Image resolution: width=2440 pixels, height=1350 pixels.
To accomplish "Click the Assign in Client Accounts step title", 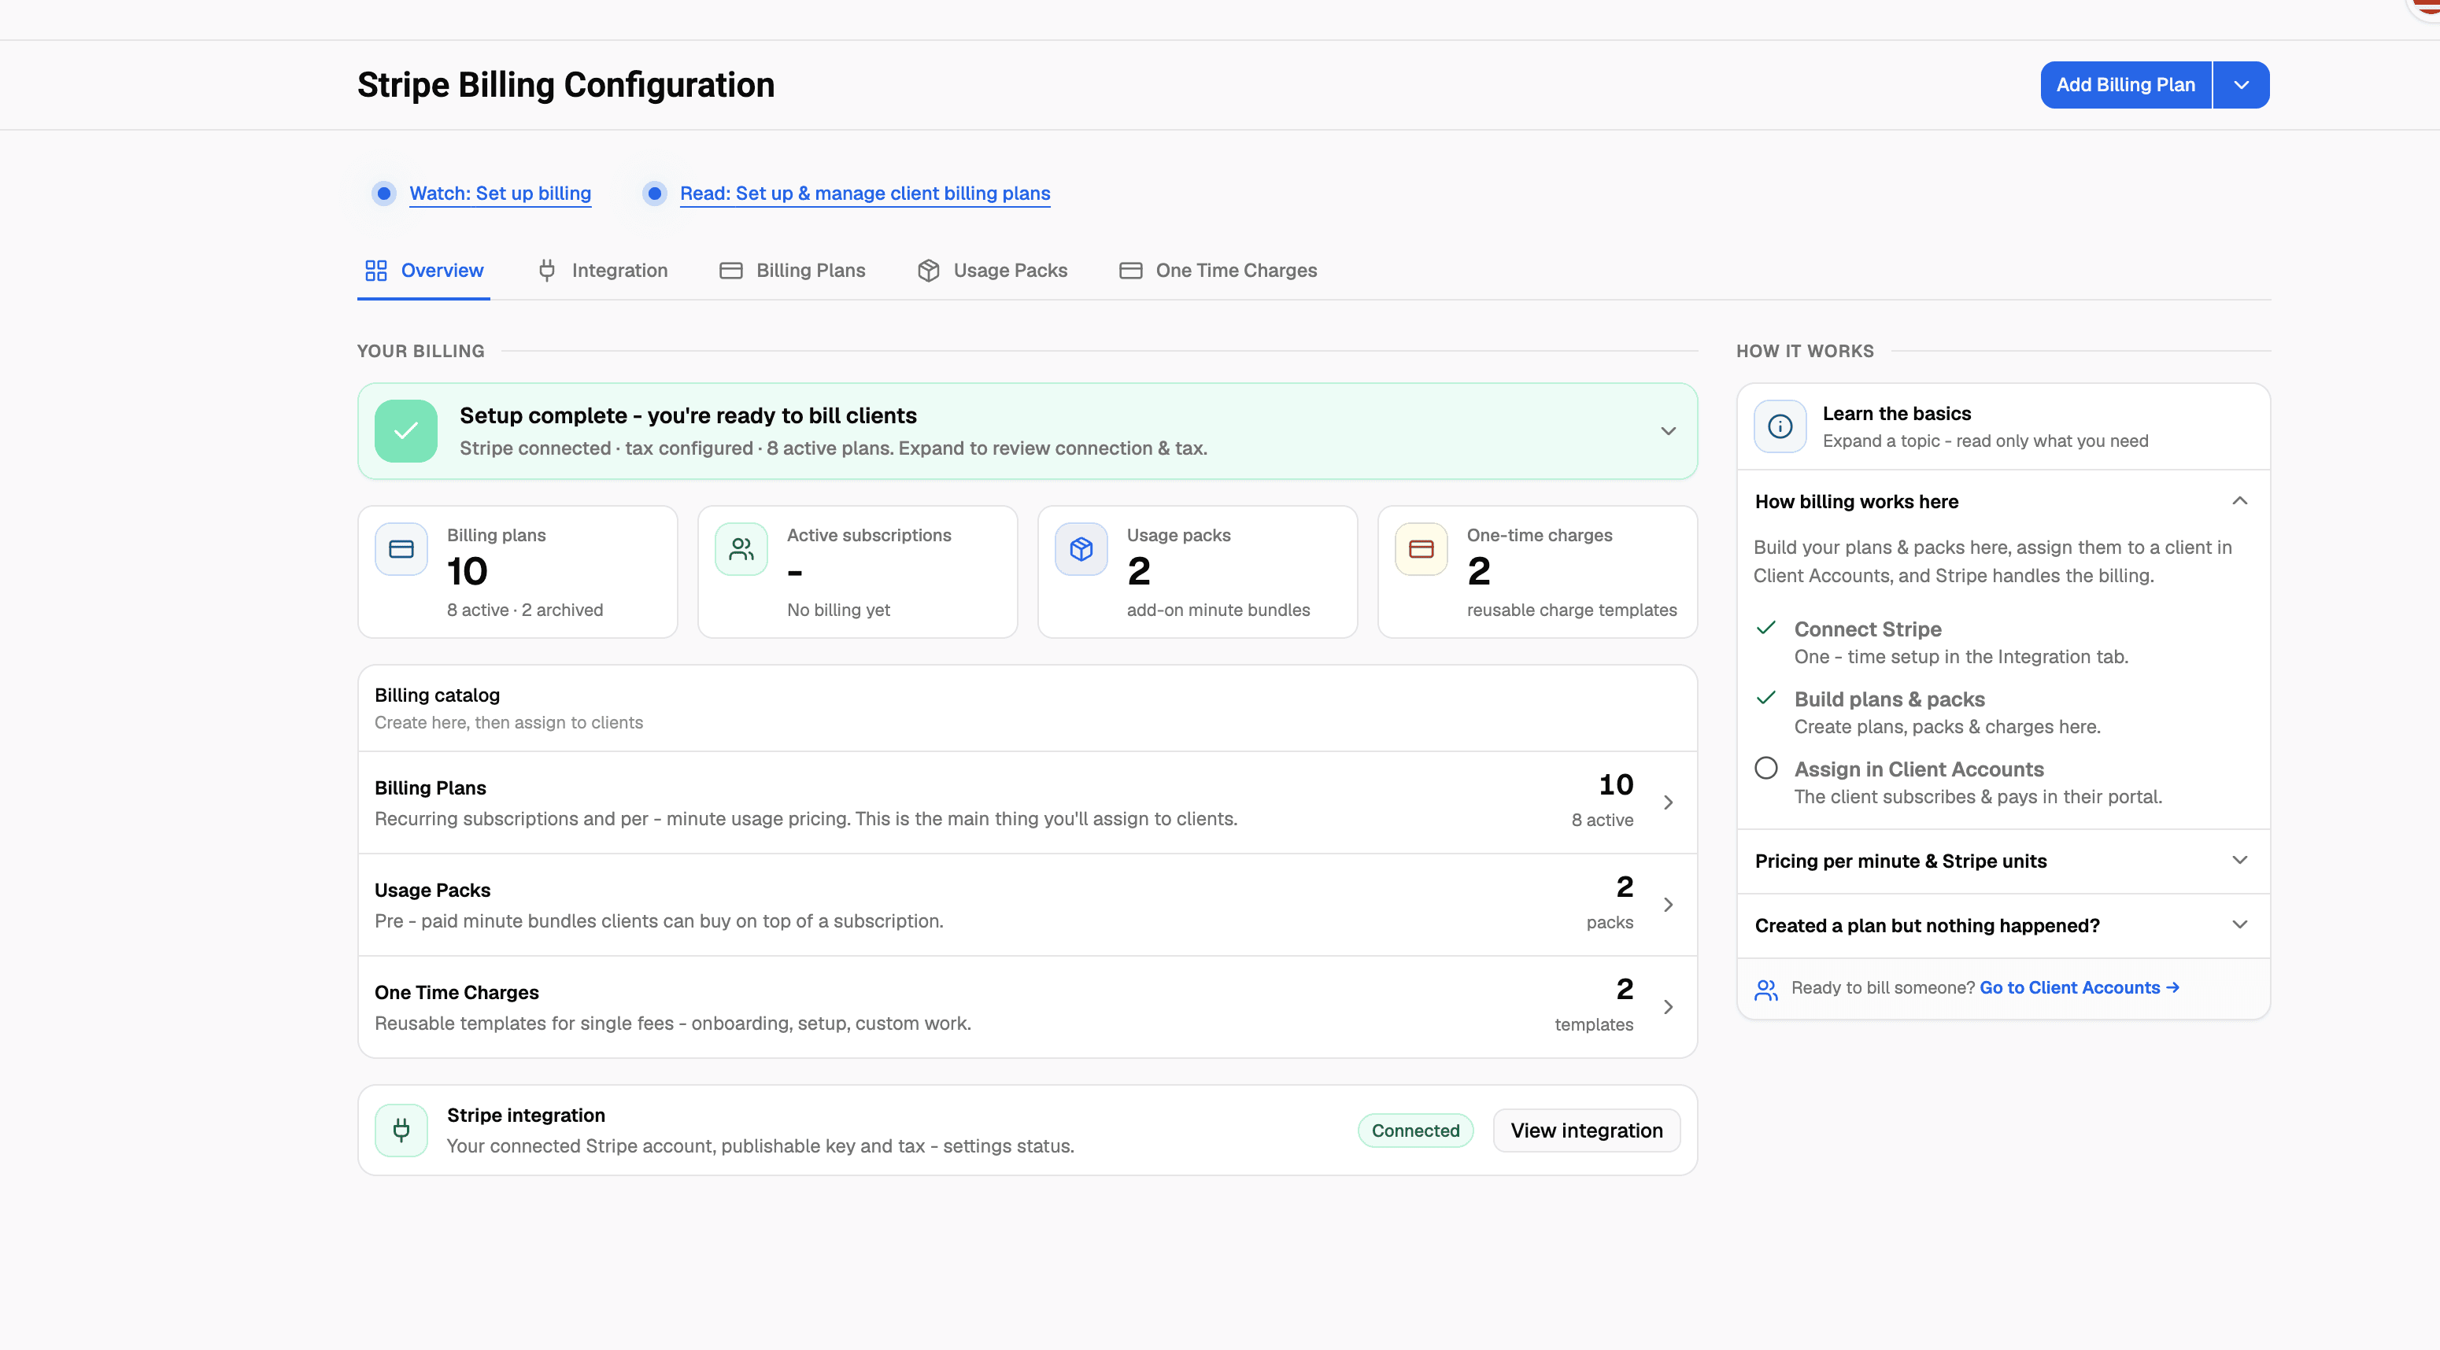I will (1918, 769).
